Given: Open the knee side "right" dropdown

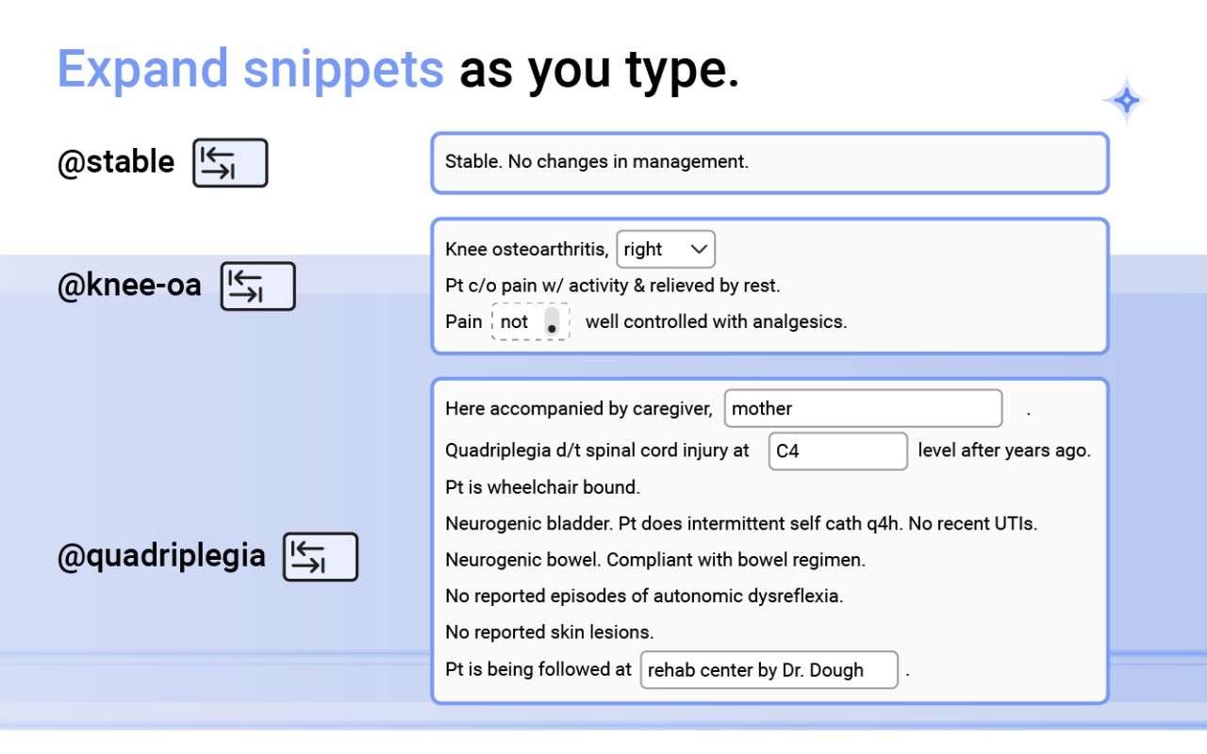Looking at the screenshot, I should click(666, 250).
